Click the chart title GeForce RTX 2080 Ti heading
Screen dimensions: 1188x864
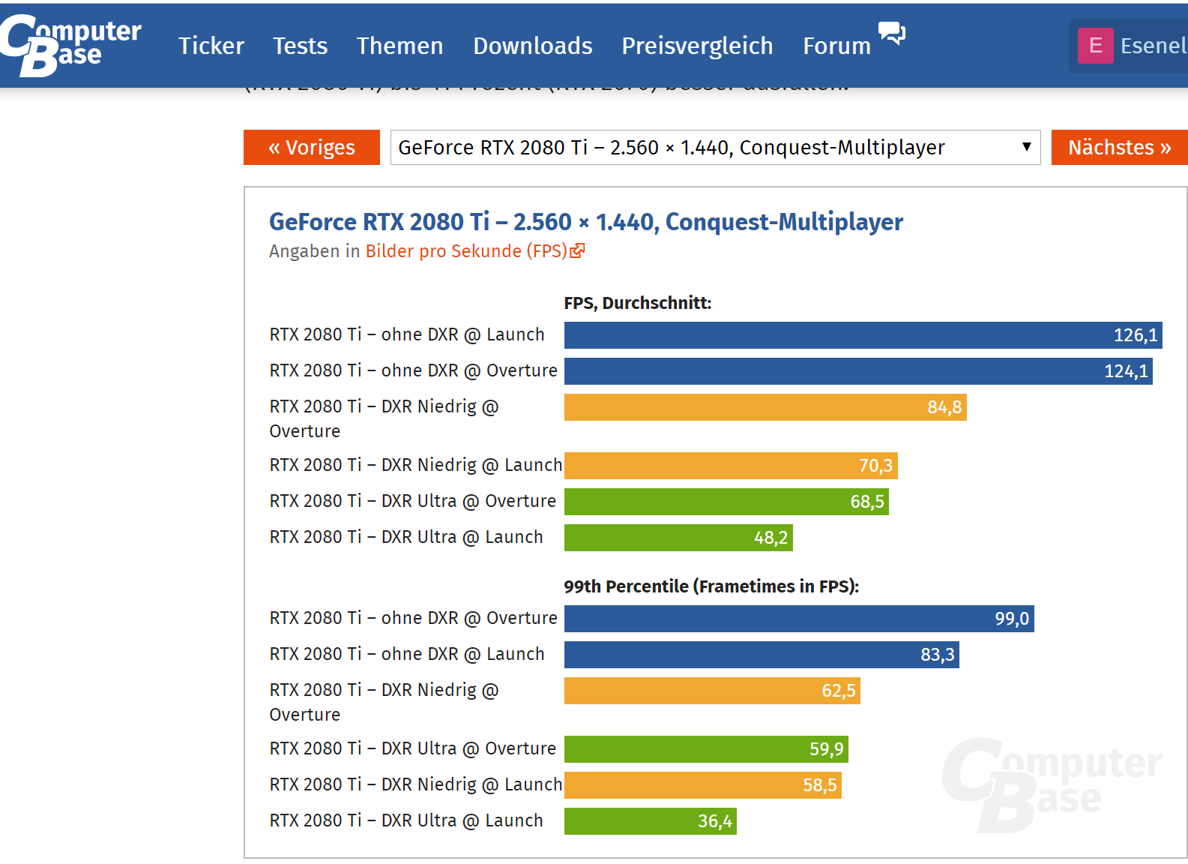click(586, 222)
